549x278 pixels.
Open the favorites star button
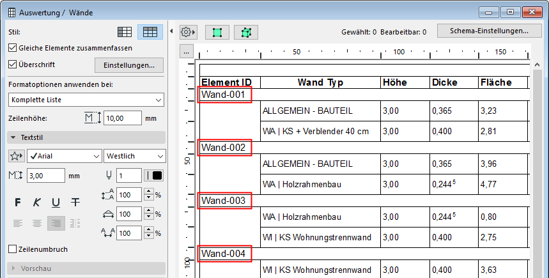(17, 156)
